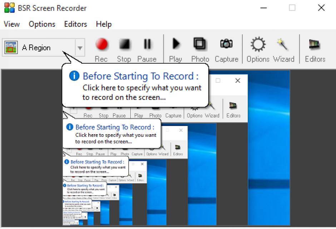The image size is (336, 229).
Task: Open the Editors menu in the menu bar
Action: pos(76,24)
